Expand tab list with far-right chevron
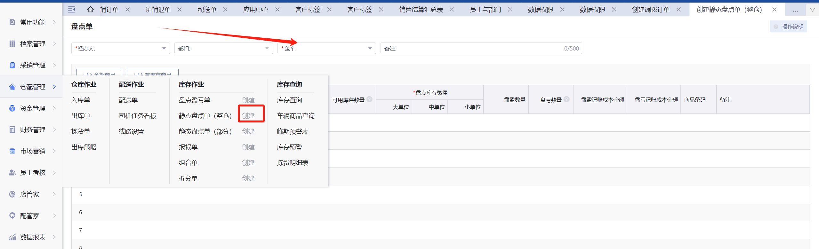819x249 pixels. (812, 10)
